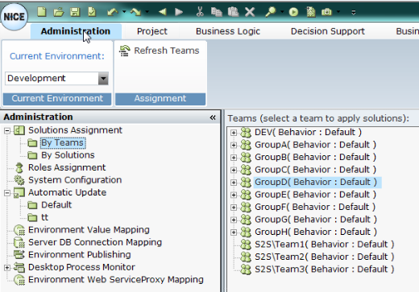Create a new document from toolbar

pos(42,12)
